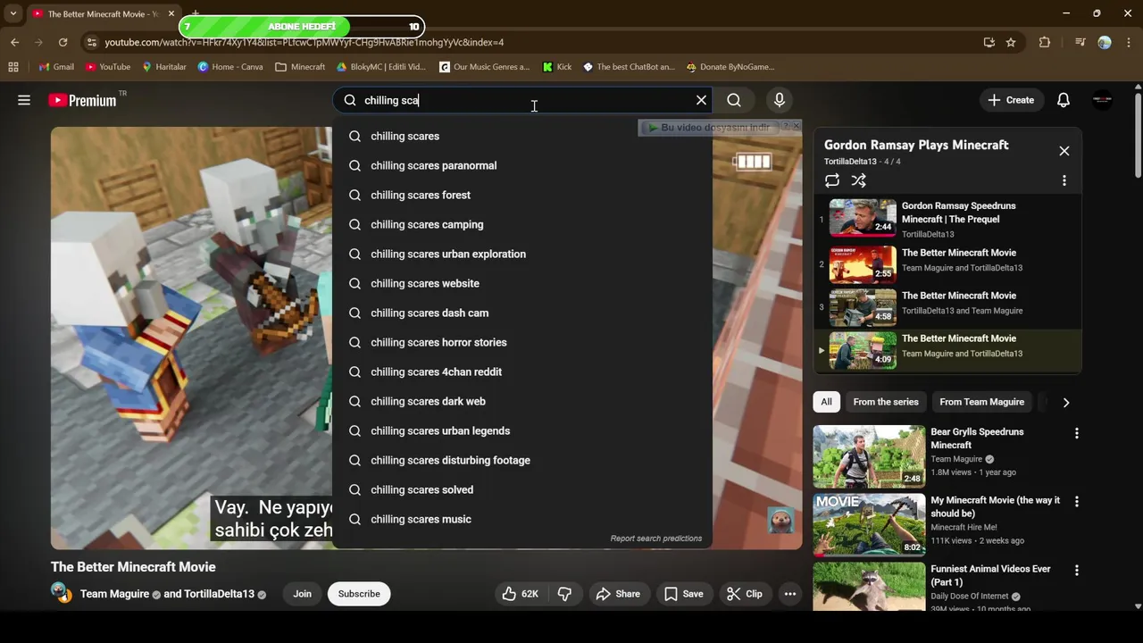Viewport: 1143px width, 643px height.
Task: Share the video
Action: point(618,594)
